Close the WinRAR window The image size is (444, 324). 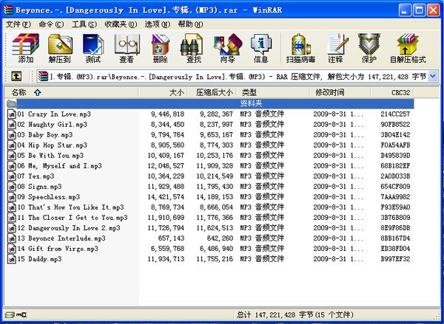pos(433,10)
